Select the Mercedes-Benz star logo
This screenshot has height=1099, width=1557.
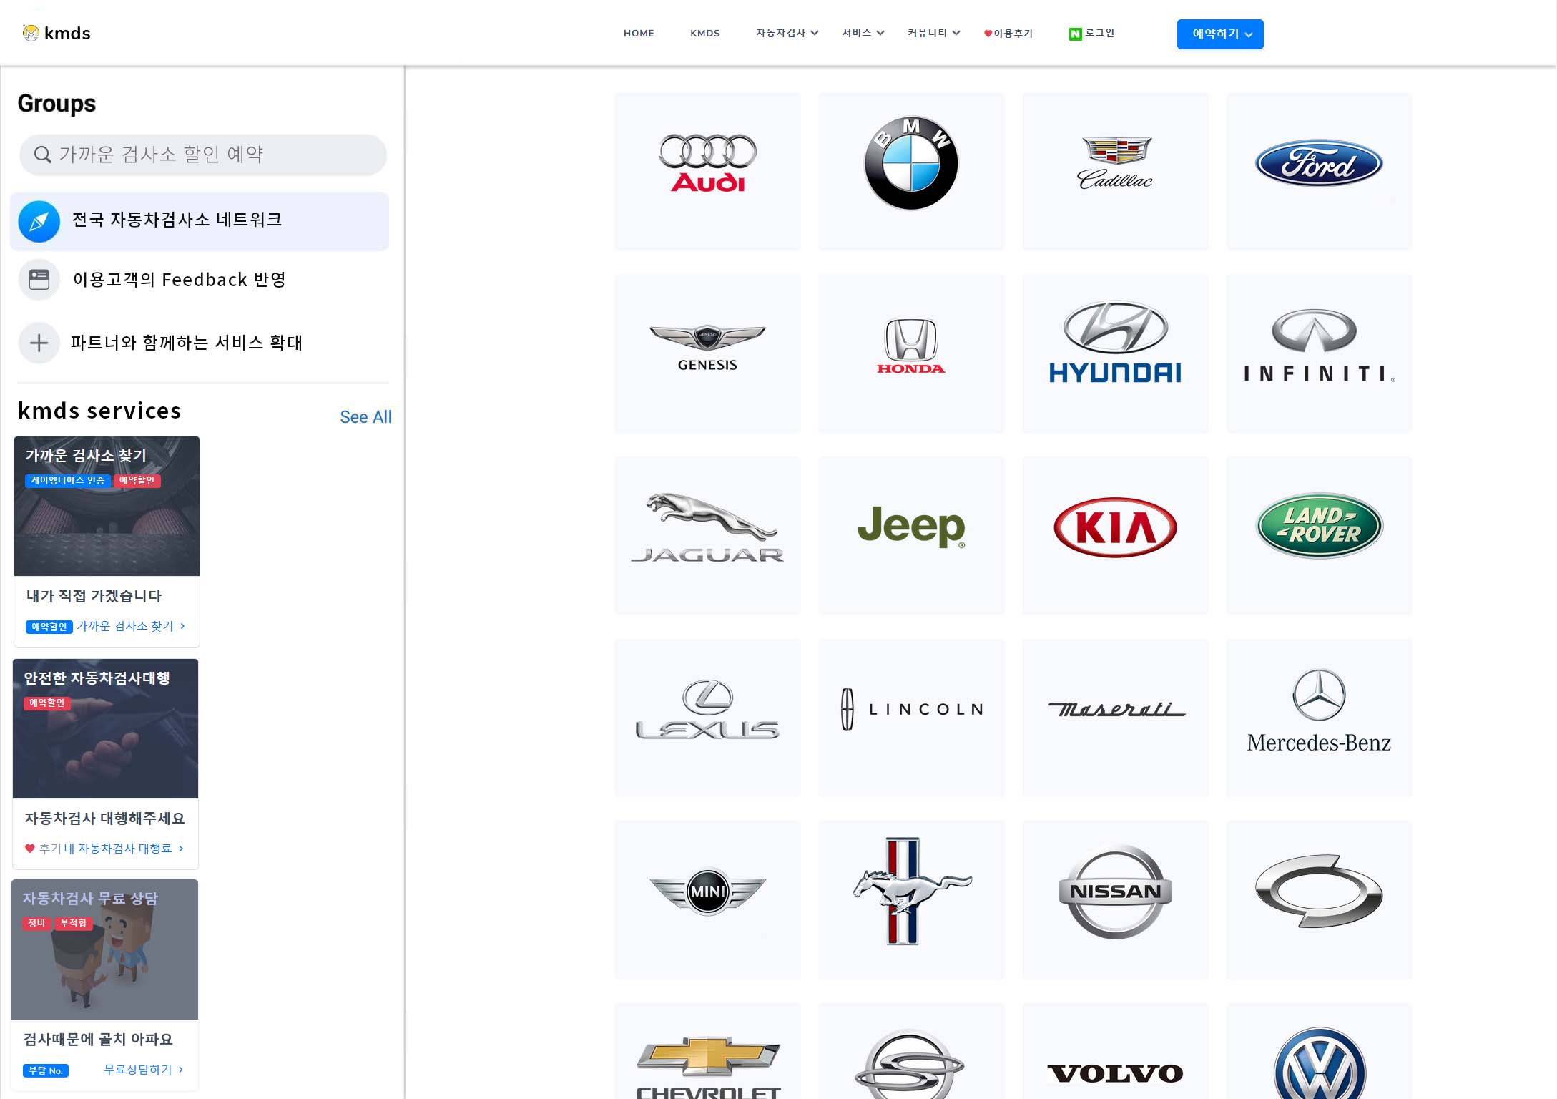click(1319, 711)
